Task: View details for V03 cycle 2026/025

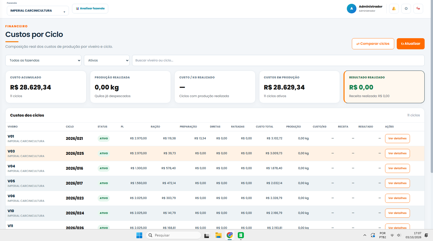Action: pyautogui.click(x=397, y=154)
